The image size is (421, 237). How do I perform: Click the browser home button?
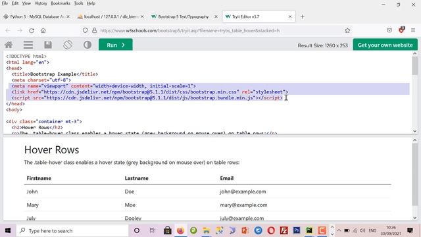click(x=43, y=31)
